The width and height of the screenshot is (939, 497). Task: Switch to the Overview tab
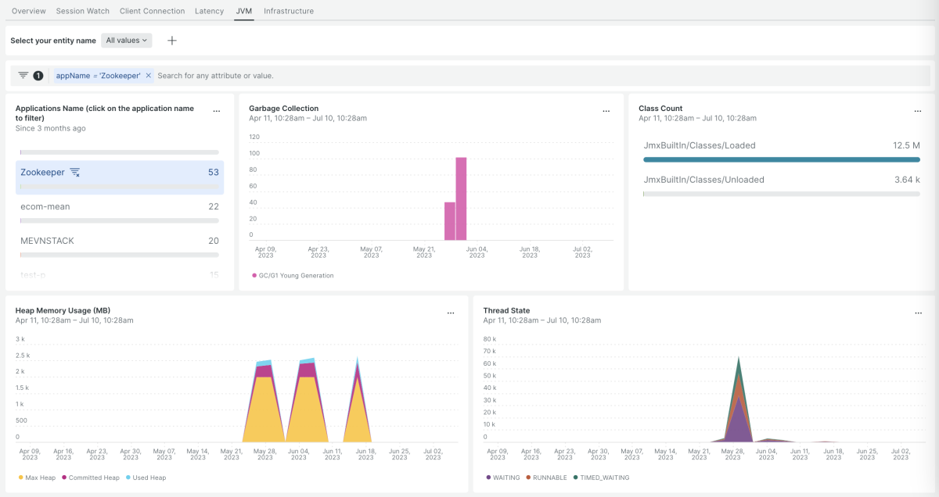(28, 11)
